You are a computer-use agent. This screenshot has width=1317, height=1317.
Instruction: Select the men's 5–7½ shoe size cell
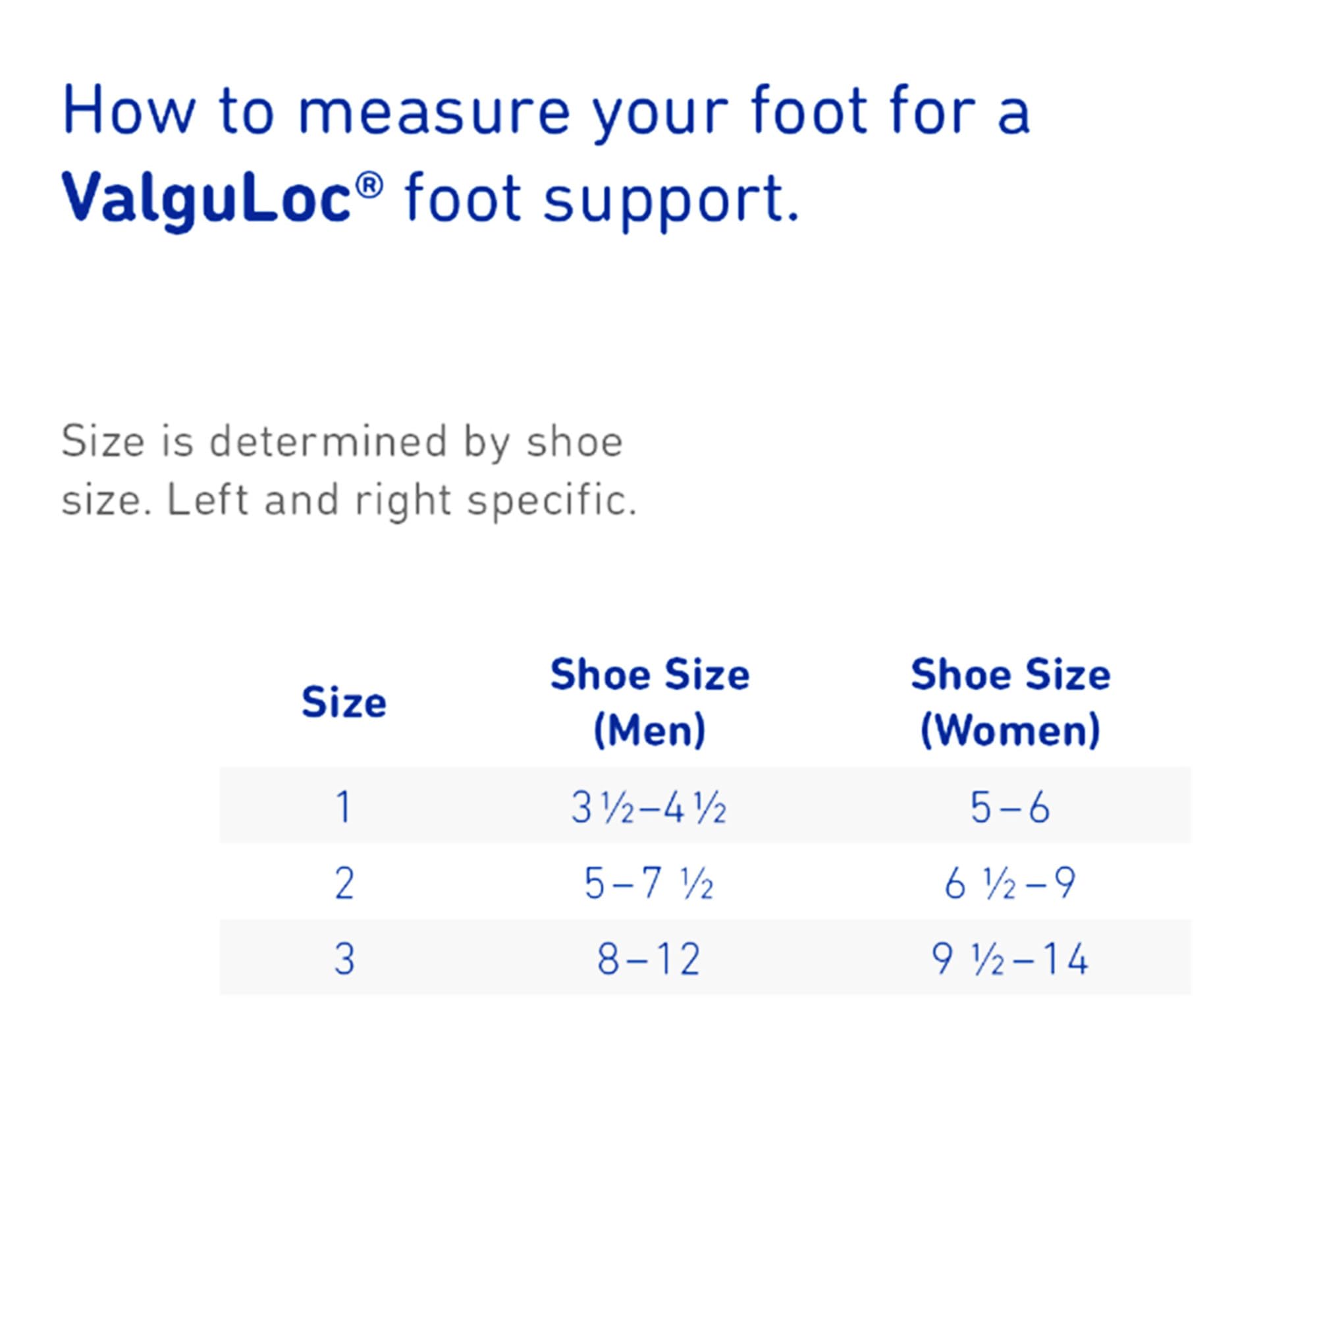(649, 884)
